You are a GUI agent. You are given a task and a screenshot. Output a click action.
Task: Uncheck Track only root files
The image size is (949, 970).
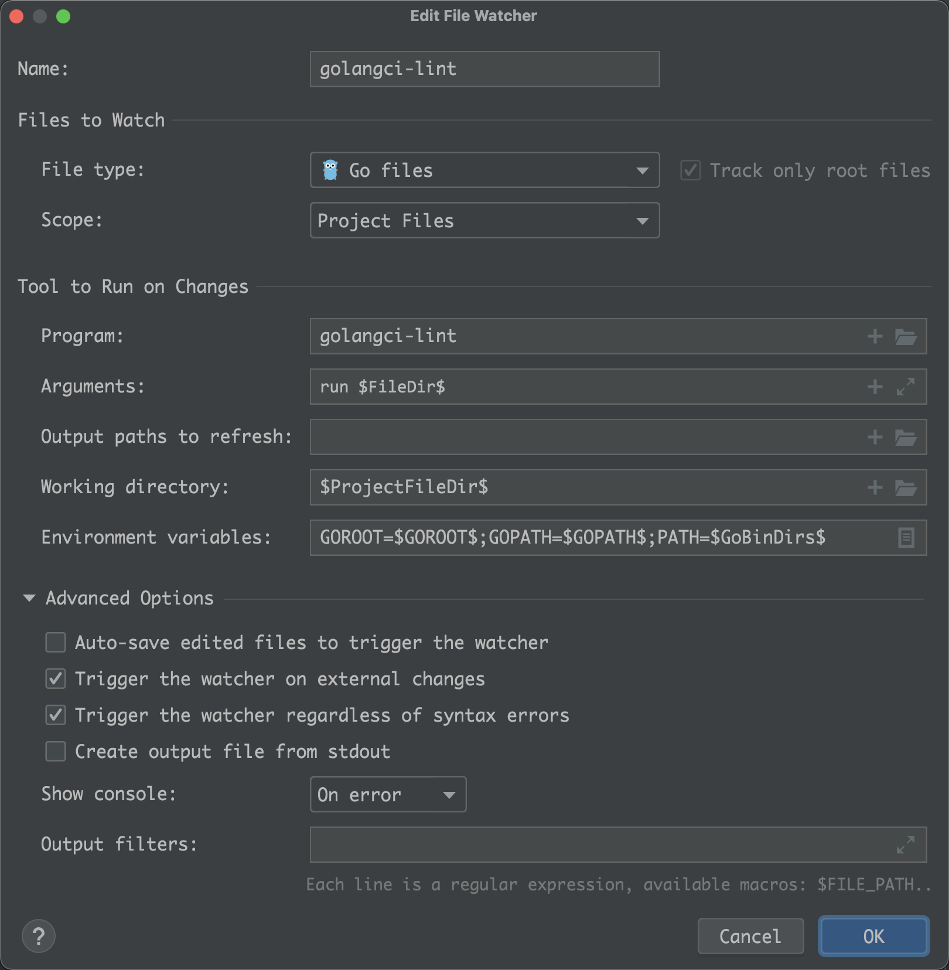coord(691,170)
